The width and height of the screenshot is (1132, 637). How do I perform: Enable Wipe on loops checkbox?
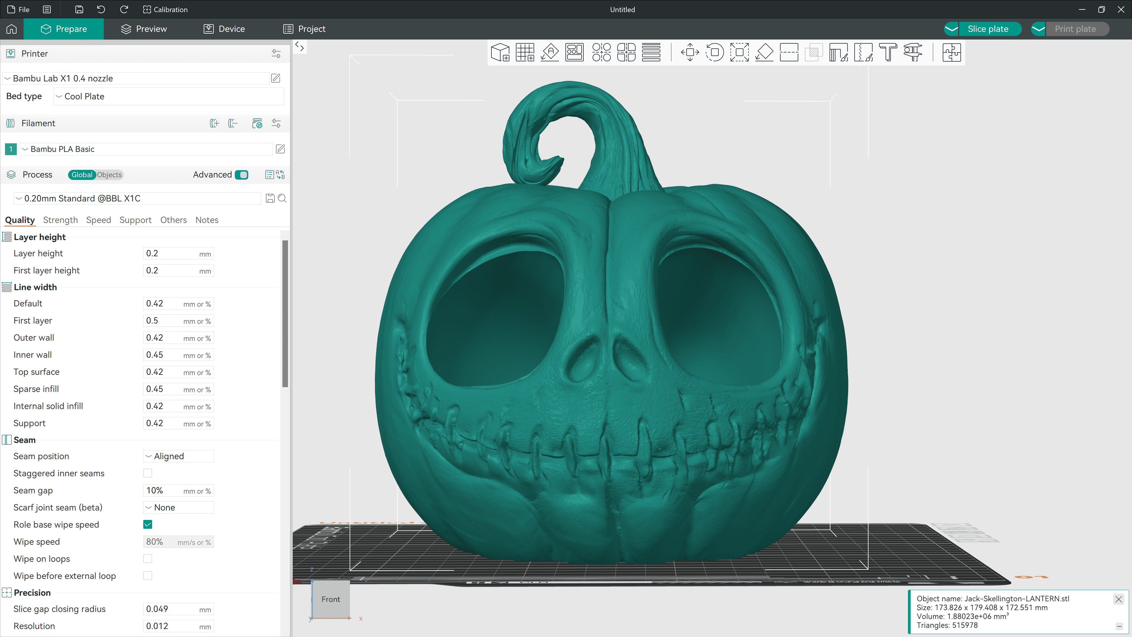coord(148,559)
